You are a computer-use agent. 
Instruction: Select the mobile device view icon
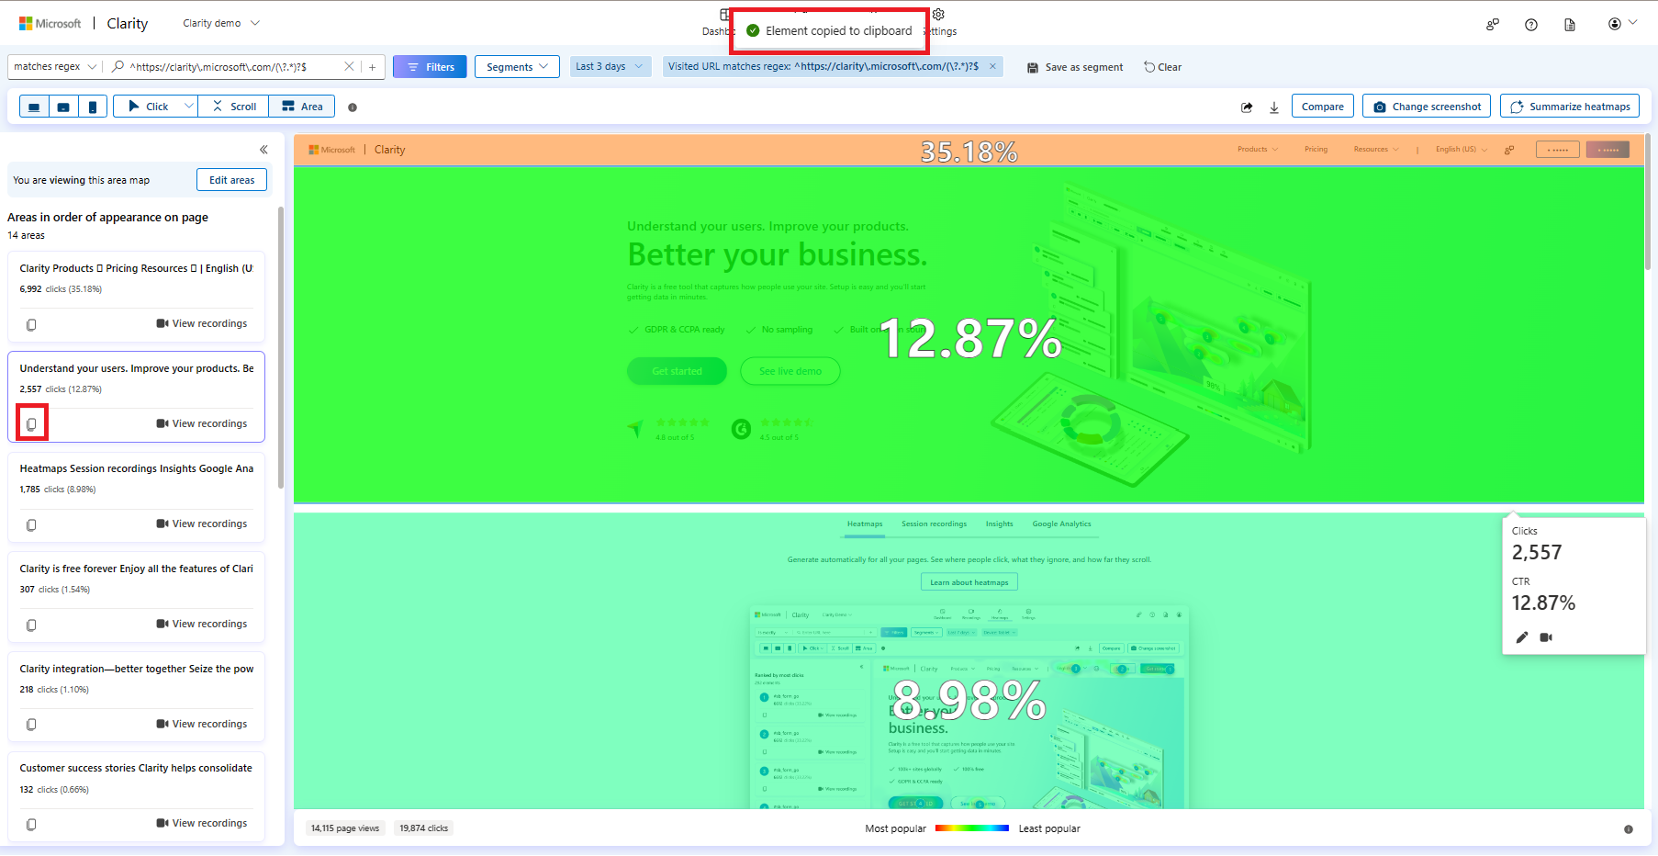point(93,107)
